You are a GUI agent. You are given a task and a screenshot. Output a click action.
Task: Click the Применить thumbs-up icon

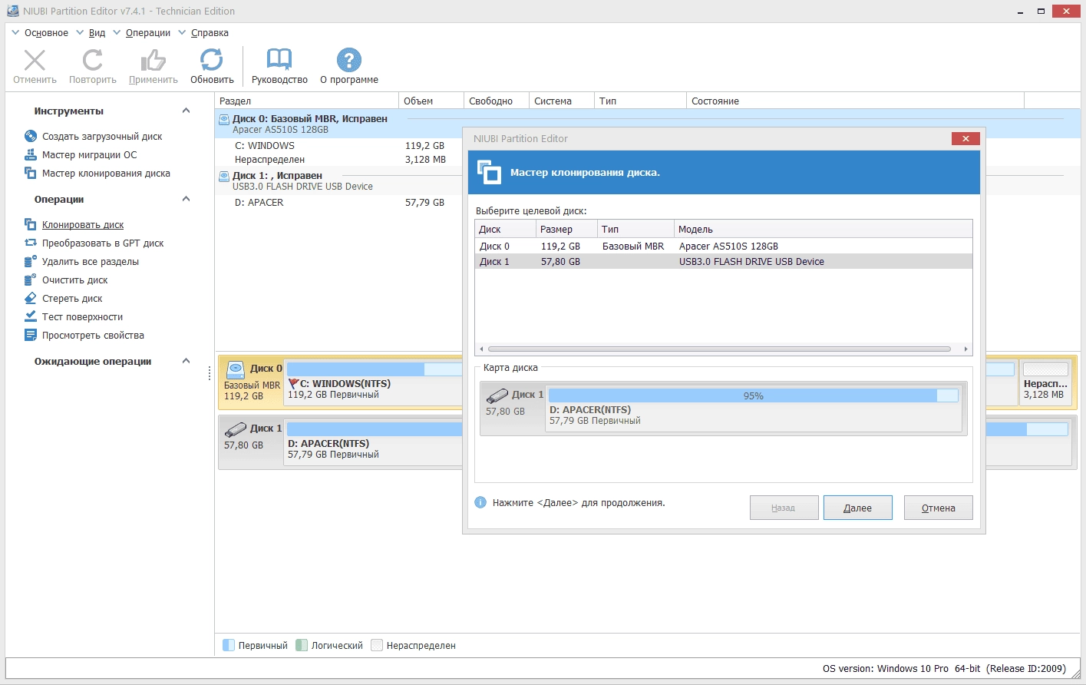[153, 60]
